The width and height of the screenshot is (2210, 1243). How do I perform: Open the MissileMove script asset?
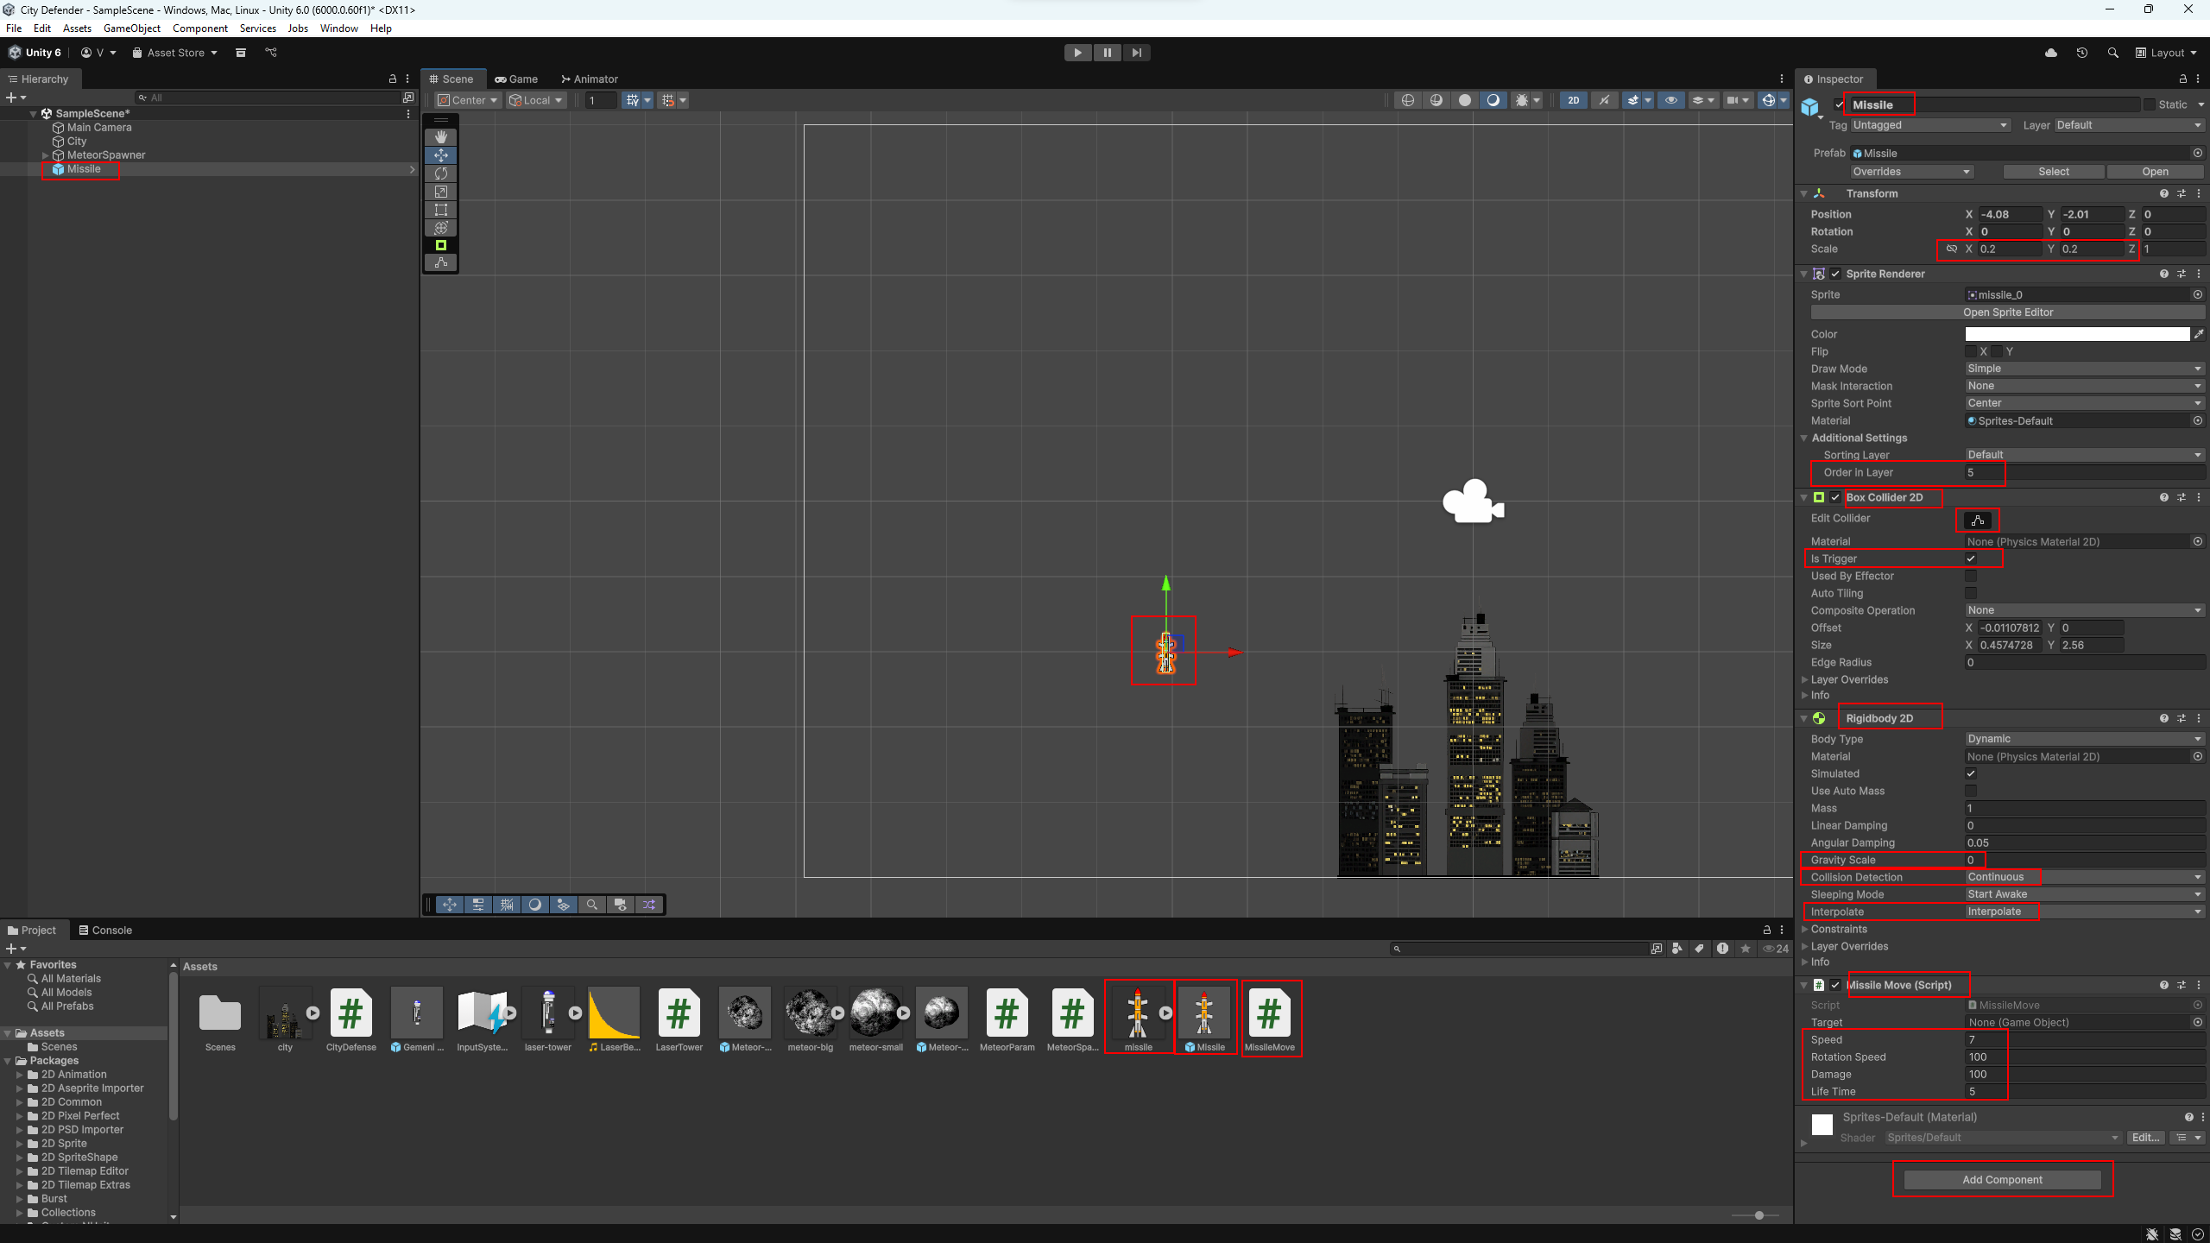(1269, 1015)
